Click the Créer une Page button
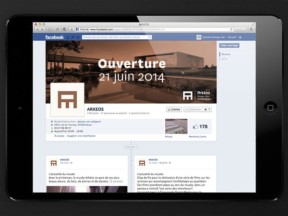Viewport: 288px width, 216px height. (229, 46)
